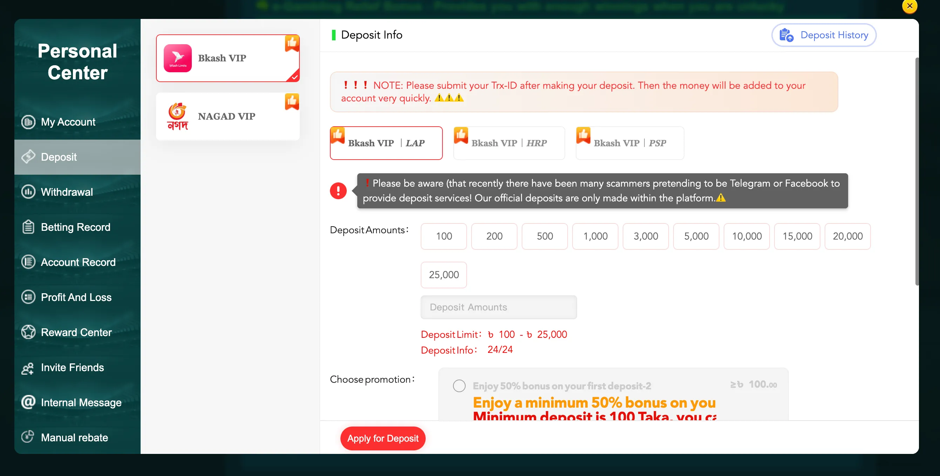
Task: Select deposit amount 10,000
Action: click(746, 236)
